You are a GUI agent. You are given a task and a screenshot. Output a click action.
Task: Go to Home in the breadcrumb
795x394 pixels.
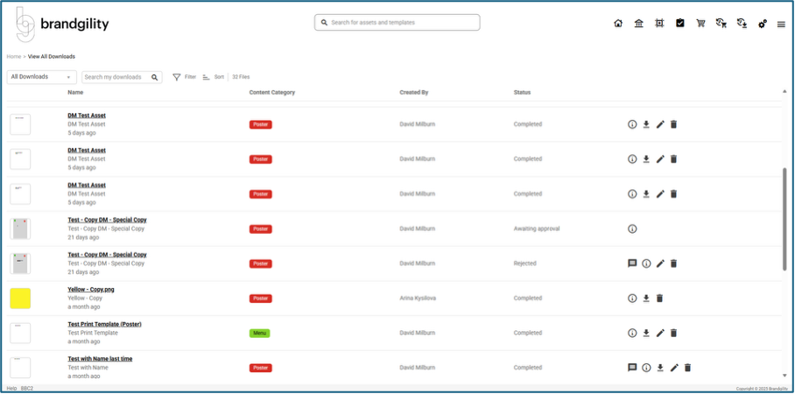click(x=13, y=57)
